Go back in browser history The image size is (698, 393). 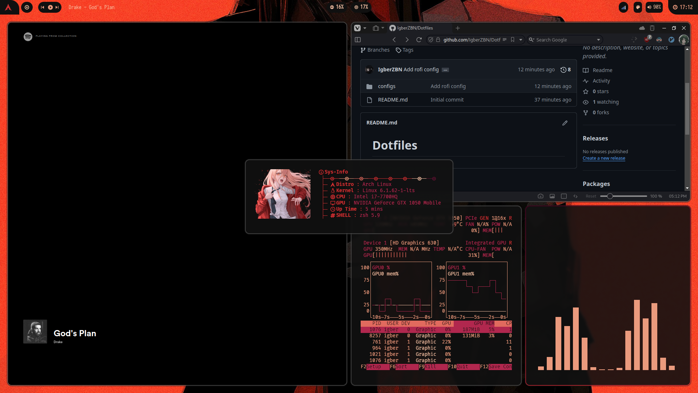pyautogui.click(x=394, y=40)
